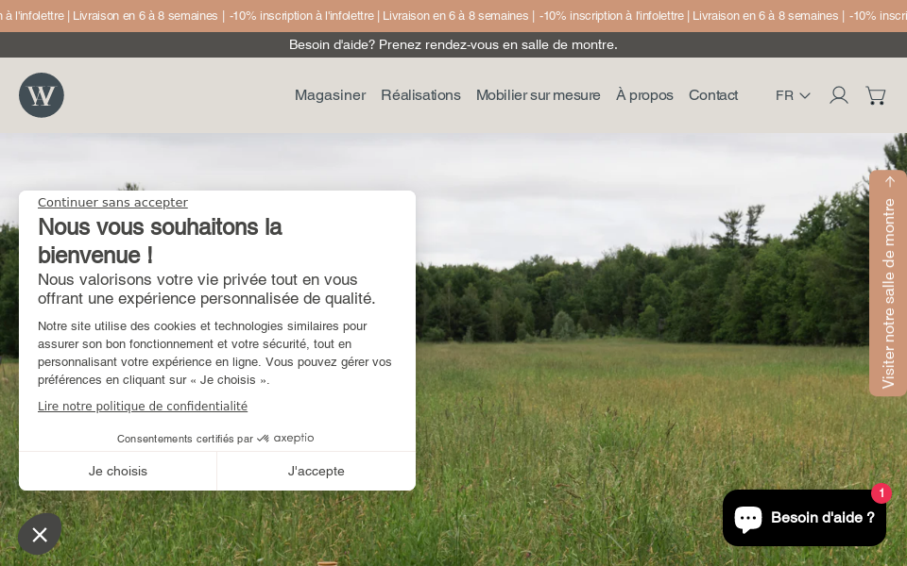The height and width of the screenshot is (566, 907).
Task: Click the rendez-vous en salle de montre banner
Action: pyautogui.click(x=453, y=44)
